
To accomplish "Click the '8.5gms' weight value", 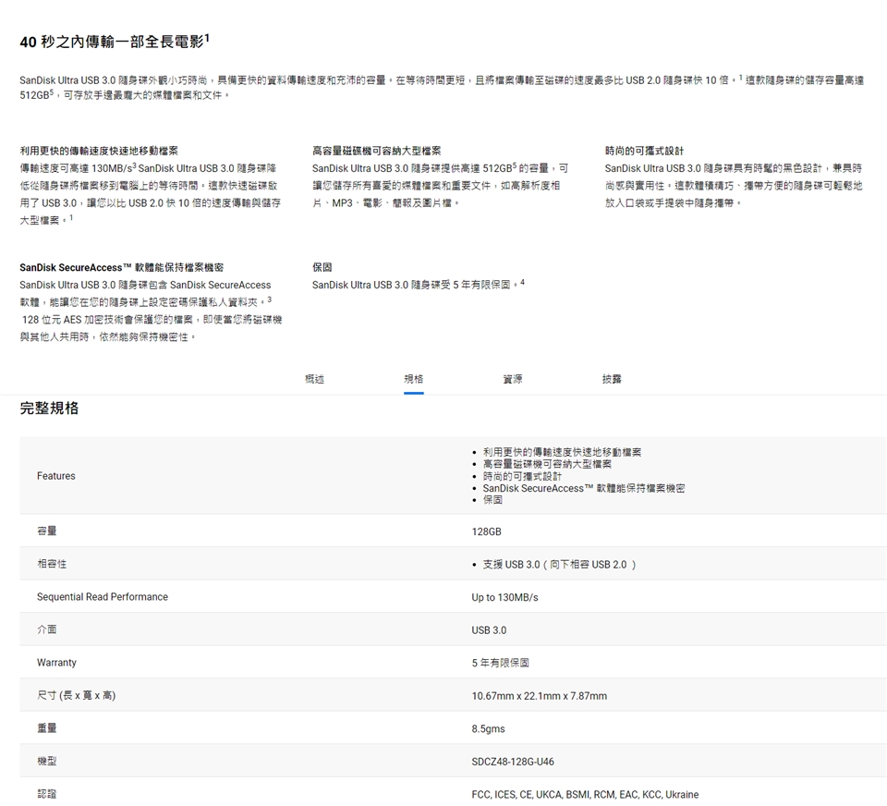I will click(x=489, y=728).
